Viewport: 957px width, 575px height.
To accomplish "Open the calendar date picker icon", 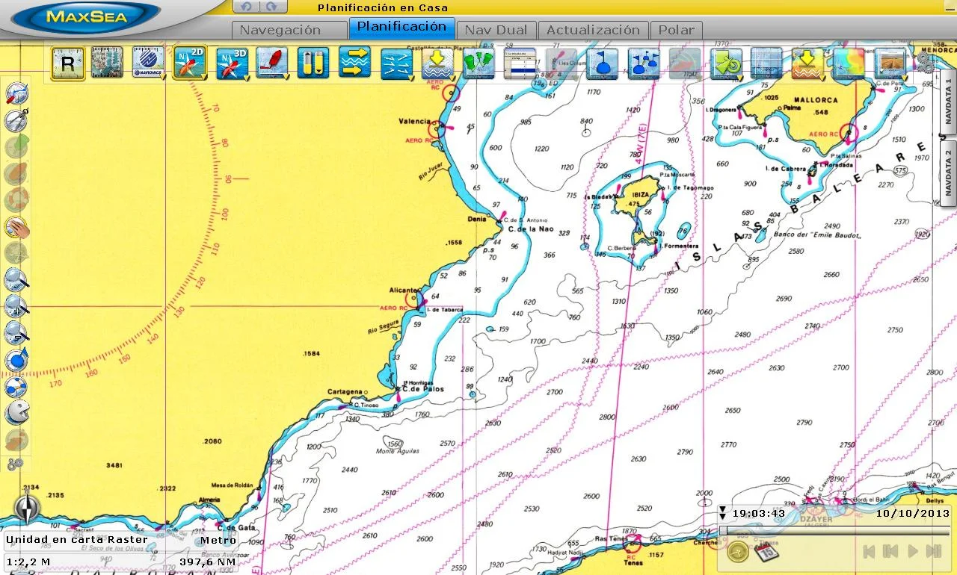I will pos(766,552).
